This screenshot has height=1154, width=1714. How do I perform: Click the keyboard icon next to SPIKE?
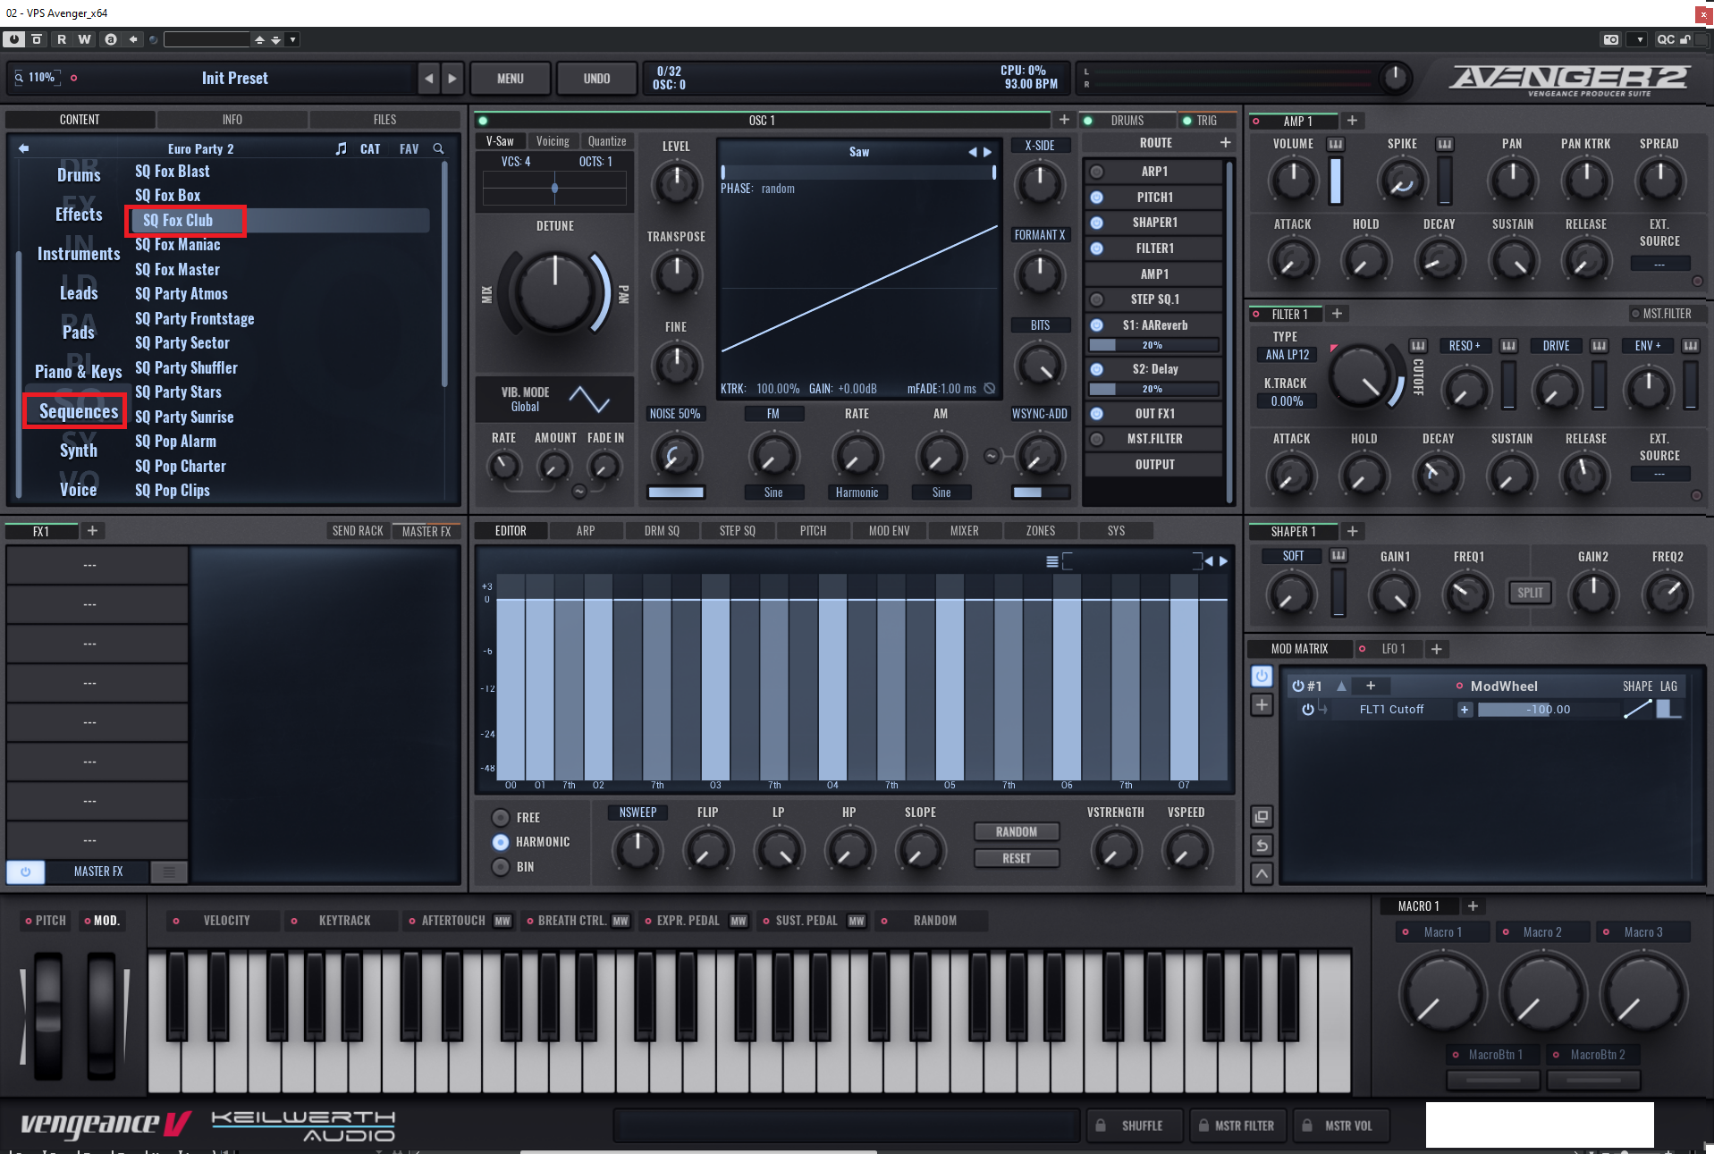pos(1444,144)
